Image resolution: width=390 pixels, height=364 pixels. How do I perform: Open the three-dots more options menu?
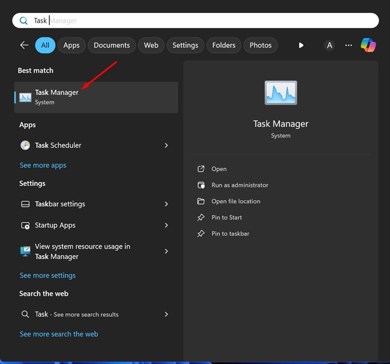pyautogui.click(x=349, y=45)
